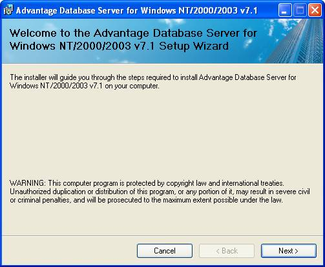Screen dimensions: 325x267
Task: Click the separator line above the buttons
Action: pos(162,235)
